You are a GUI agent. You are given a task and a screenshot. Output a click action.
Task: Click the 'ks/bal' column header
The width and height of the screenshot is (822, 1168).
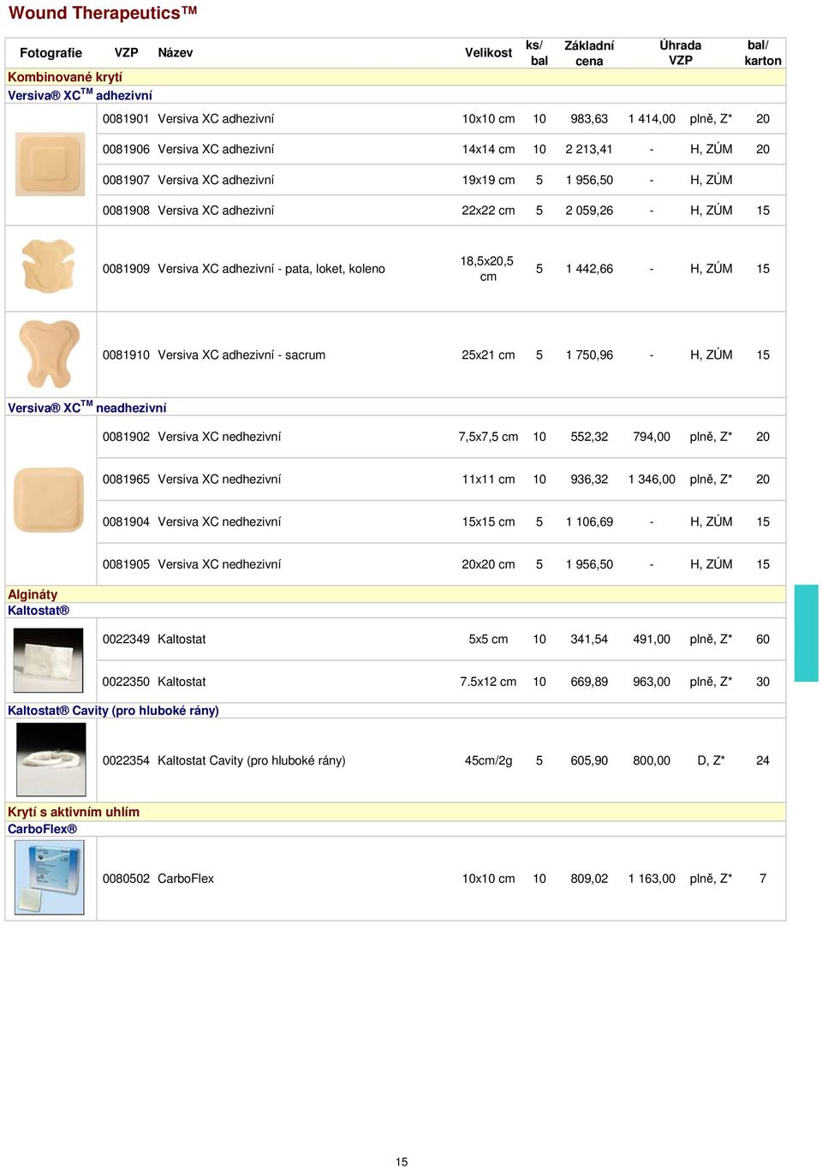(539, 53)
